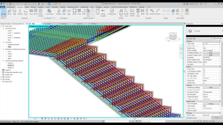Choose the Truss tool

31,12
